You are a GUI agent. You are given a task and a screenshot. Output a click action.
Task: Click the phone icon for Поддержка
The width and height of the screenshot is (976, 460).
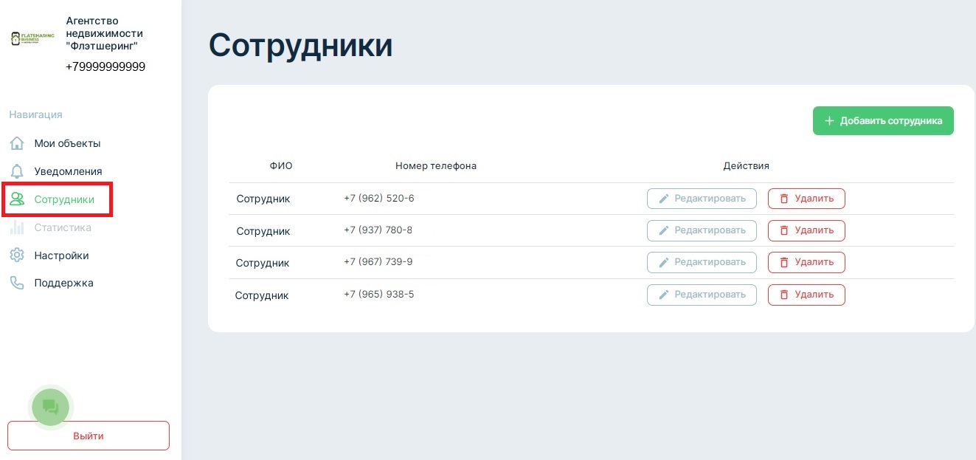coord(17,283)
